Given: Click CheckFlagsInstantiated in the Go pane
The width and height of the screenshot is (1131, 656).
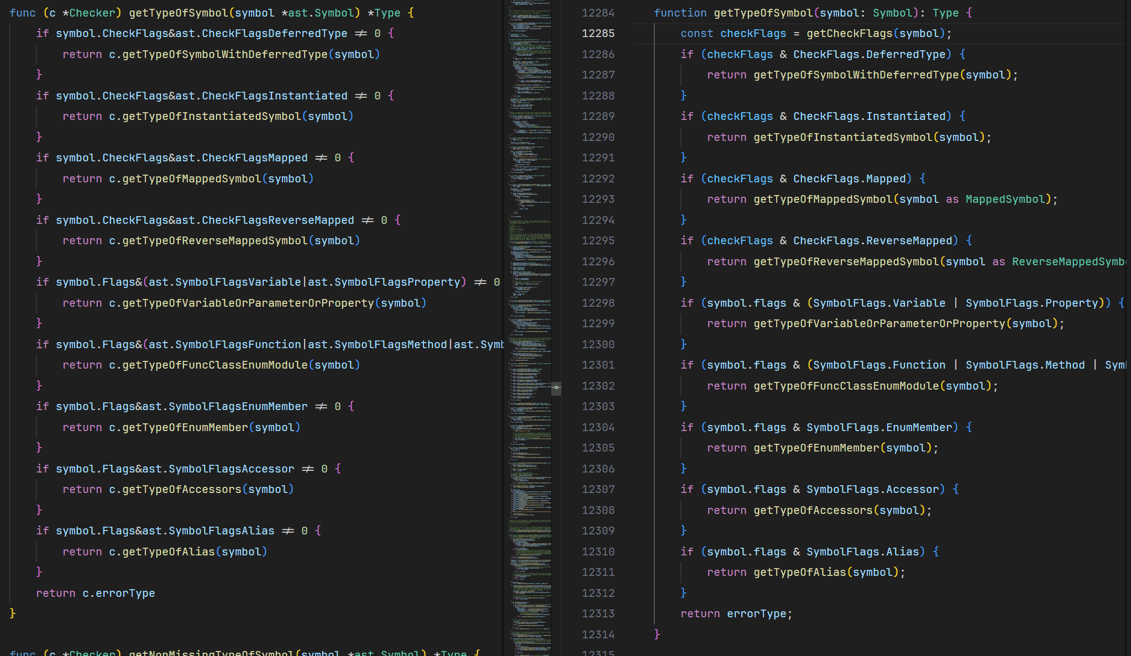Looking at the screenshot, I should click(x=275, y=96).
